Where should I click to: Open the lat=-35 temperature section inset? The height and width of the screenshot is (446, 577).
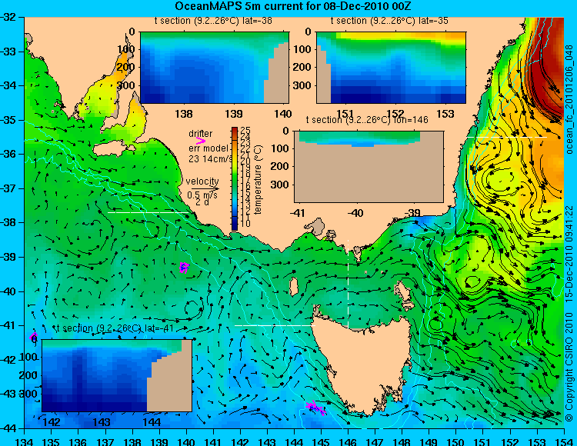391,68
